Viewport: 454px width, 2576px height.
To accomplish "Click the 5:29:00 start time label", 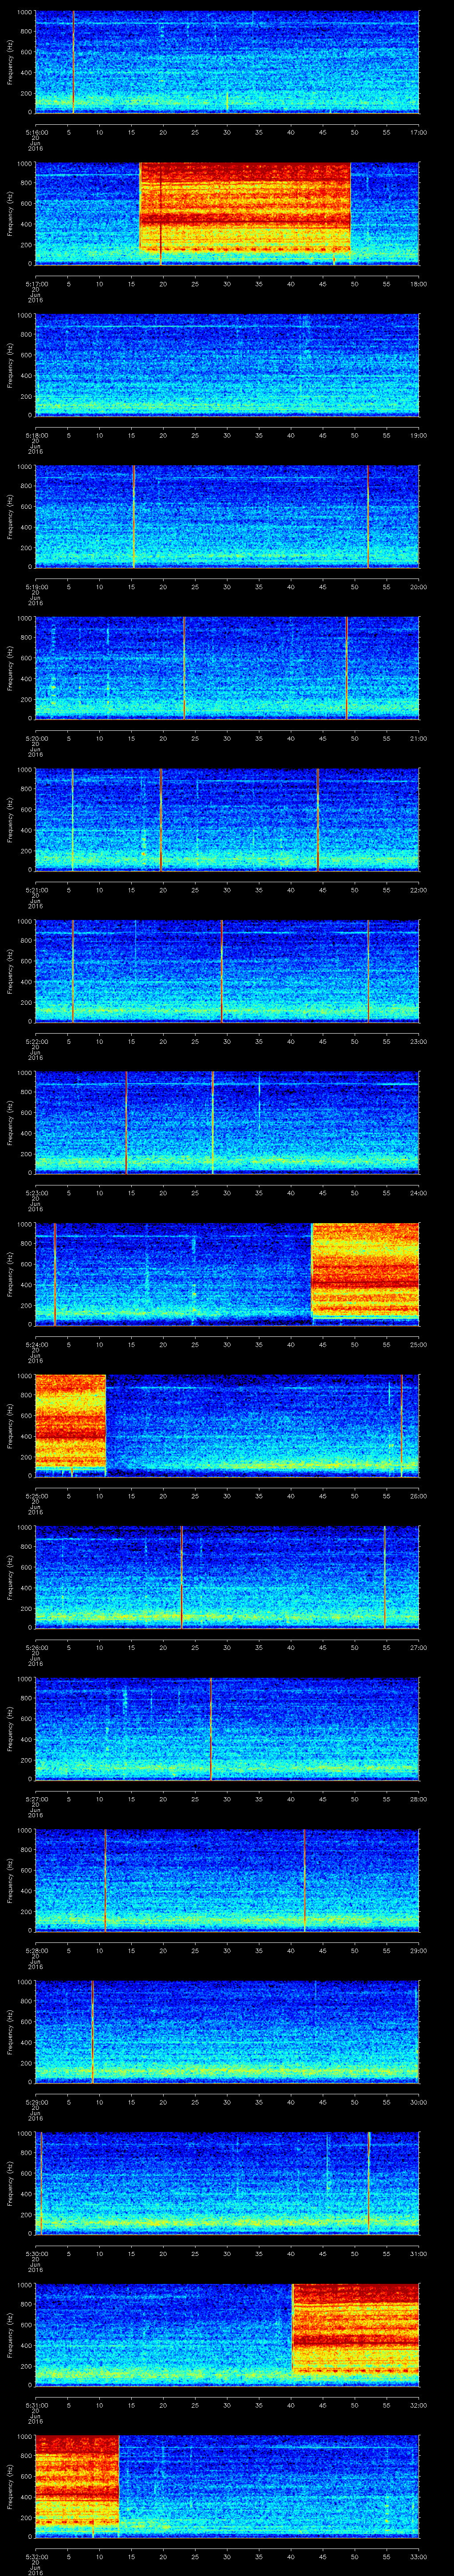I will coord(36,2102).
